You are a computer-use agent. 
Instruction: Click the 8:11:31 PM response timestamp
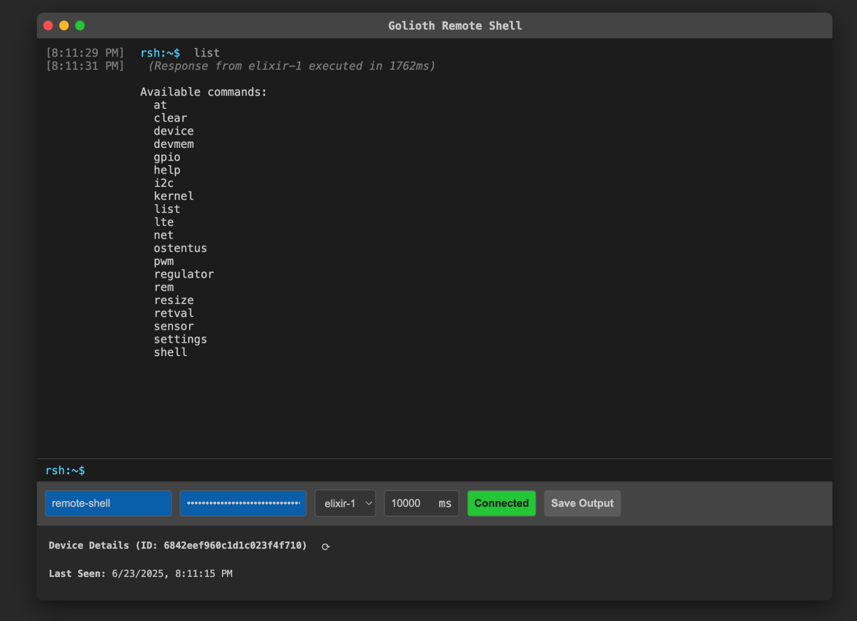point(85,65)
